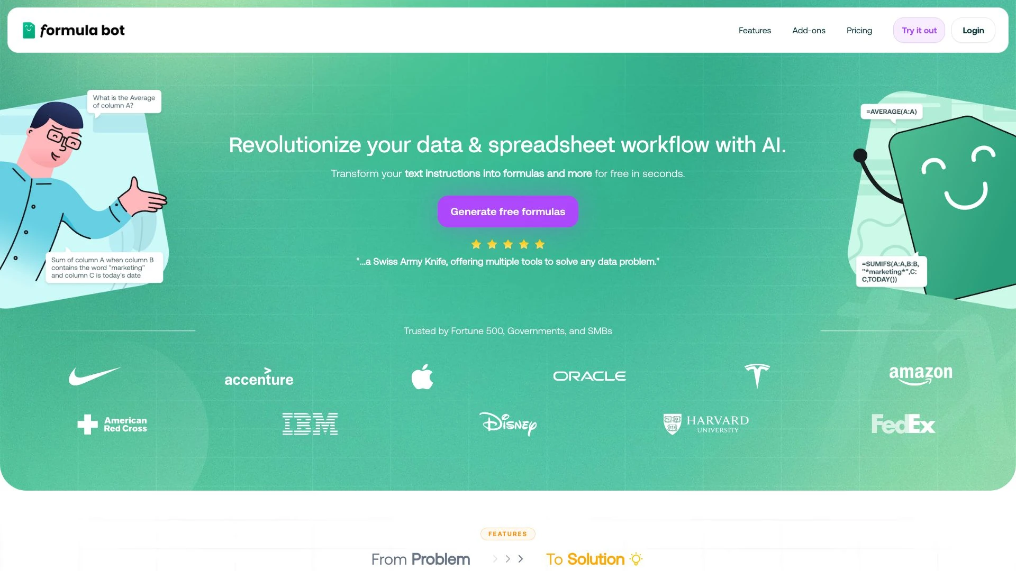Click the Generate free formulas button
This screenshot has height=571, width=1016.
[x=507, y=211]
